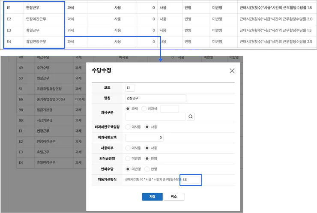Select the 비과세 radio button
317x213 pixels.
[144, 109]
